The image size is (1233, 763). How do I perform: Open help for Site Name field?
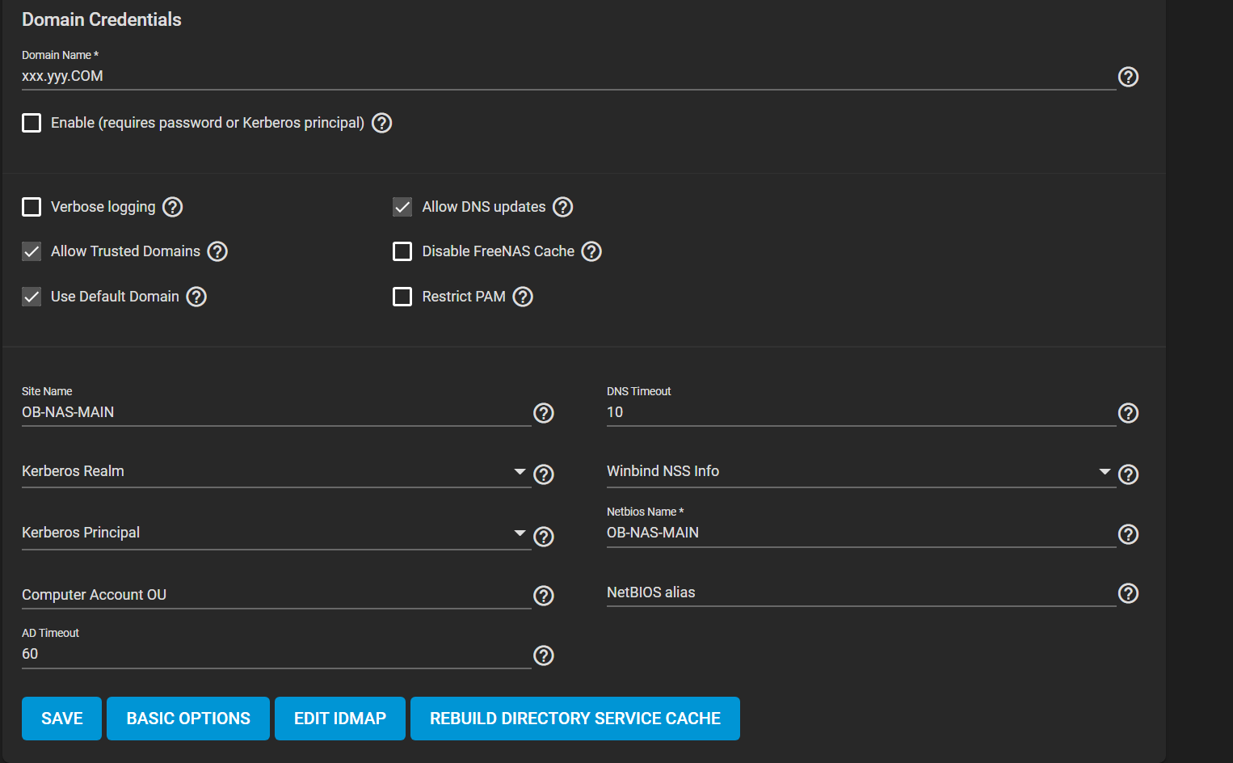click(x=544, y=413)
